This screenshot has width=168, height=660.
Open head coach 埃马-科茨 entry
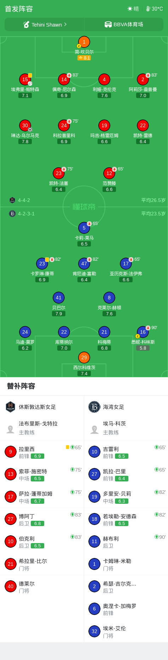[x=126, y=428]
